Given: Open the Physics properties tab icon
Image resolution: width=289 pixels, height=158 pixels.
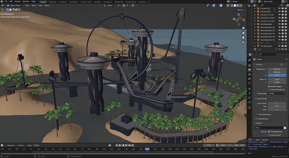Looking at the screenshot, I should click(x=249, y=93).
